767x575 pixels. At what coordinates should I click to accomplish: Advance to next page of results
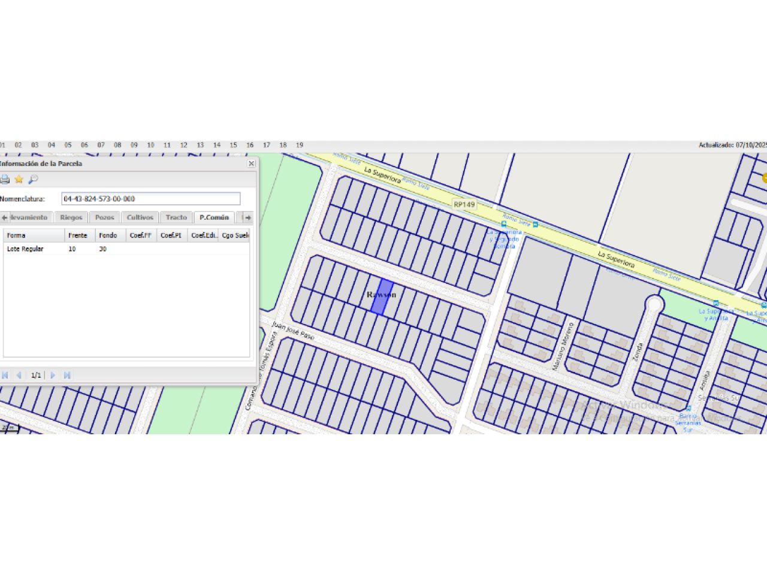click(x=53, y=375)
